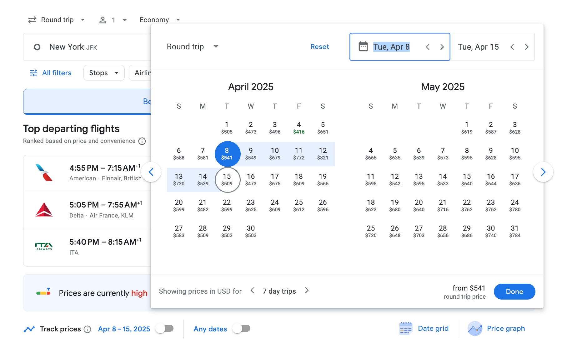Click the round trip swap arrows icon

32,19
